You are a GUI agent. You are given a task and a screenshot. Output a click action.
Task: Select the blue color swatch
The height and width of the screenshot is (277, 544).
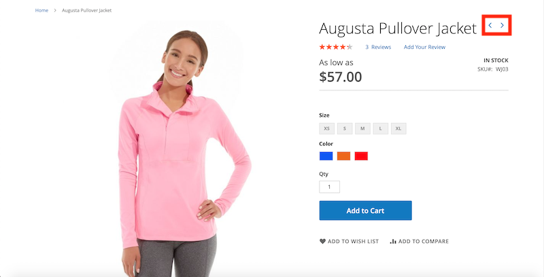click(326, 156)
